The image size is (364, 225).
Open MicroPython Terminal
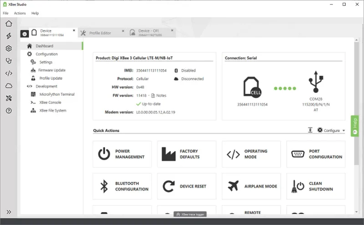coord(57,94)
